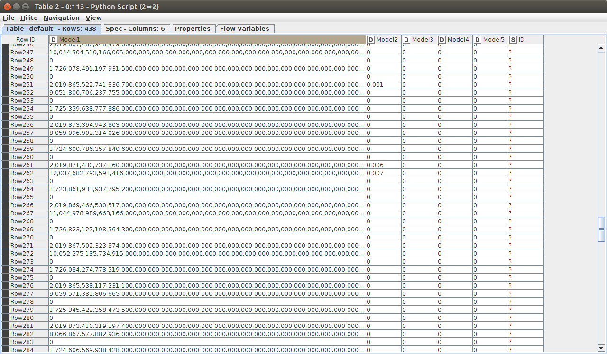
Task: Switch to the Properties tab
Action: pyautogui.click(x=193, y=28)
